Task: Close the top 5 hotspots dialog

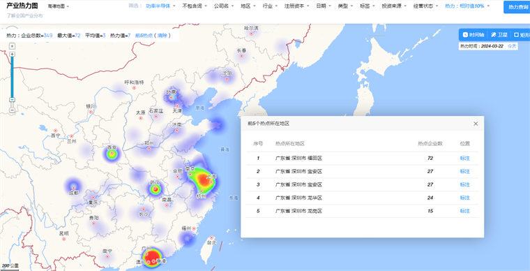Action: coord(476,124)
